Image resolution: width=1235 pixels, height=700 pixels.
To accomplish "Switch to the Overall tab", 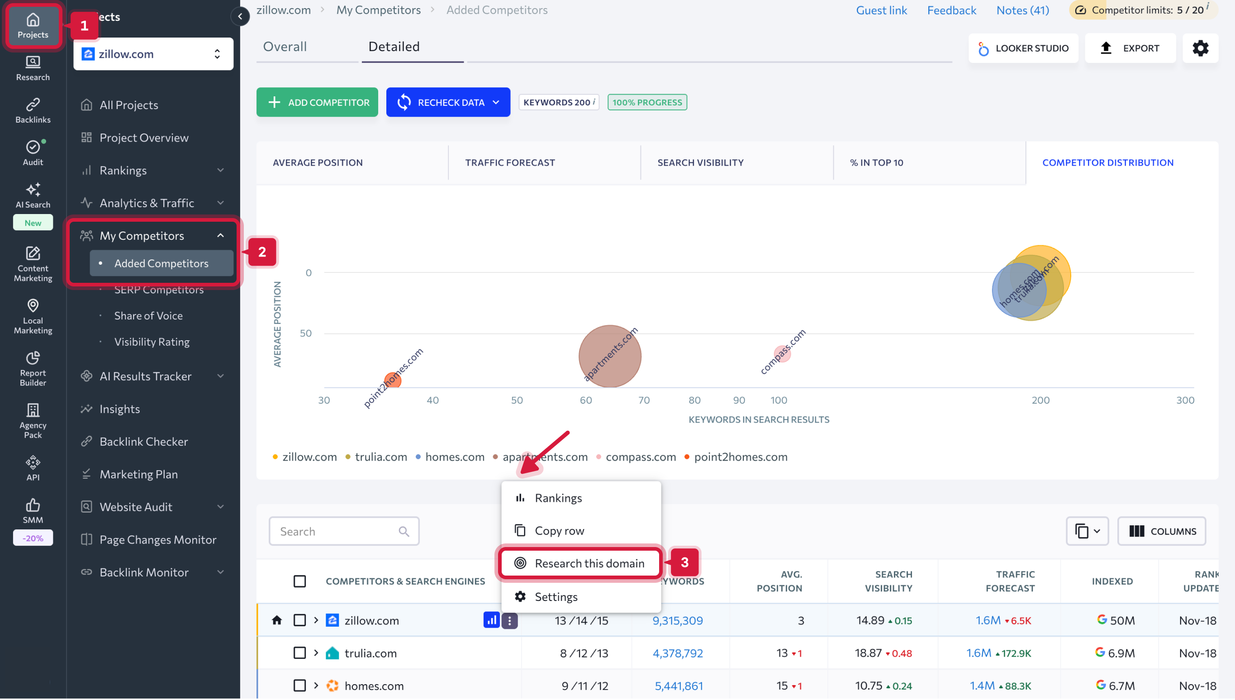I will pos(285,47).
